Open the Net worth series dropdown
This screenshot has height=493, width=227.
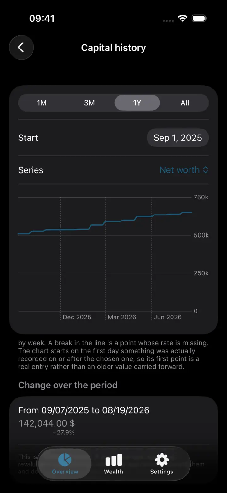[x=184, y=170]
